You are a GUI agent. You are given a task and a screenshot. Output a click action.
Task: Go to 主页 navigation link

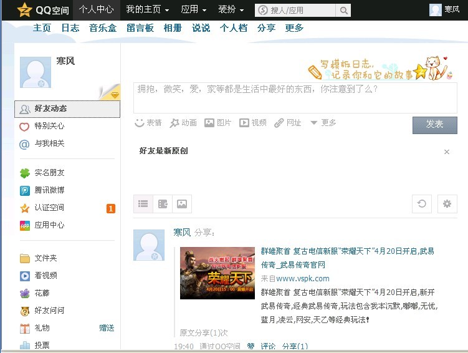42,28
